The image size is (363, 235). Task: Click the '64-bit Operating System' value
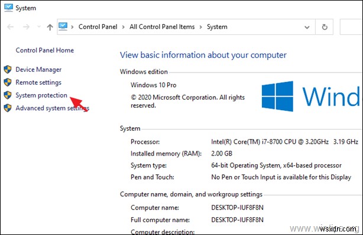(276, 166)
